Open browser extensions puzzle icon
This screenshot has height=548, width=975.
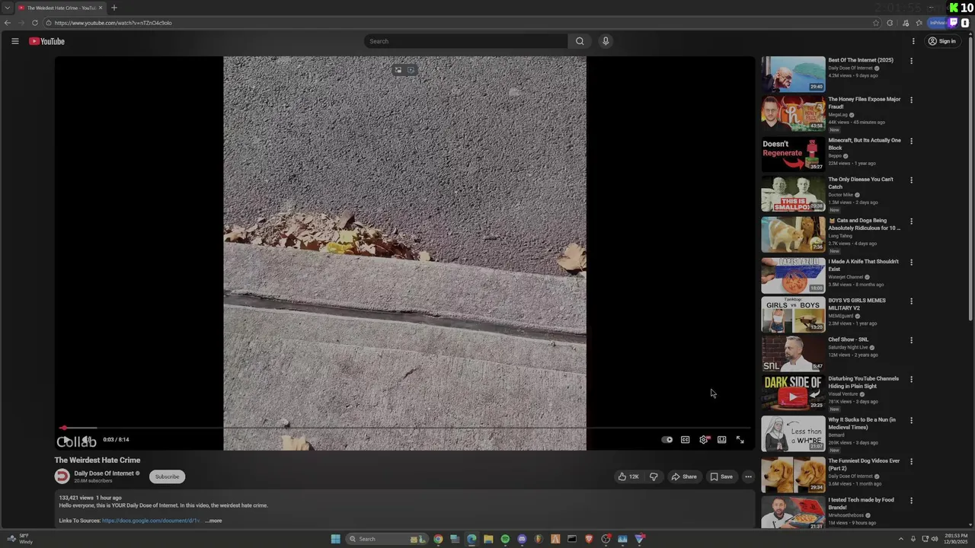pyautogui.click(x=890, y=23)
